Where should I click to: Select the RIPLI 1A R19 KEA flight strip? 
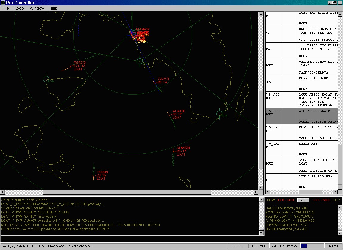click(x=302, y=182)
